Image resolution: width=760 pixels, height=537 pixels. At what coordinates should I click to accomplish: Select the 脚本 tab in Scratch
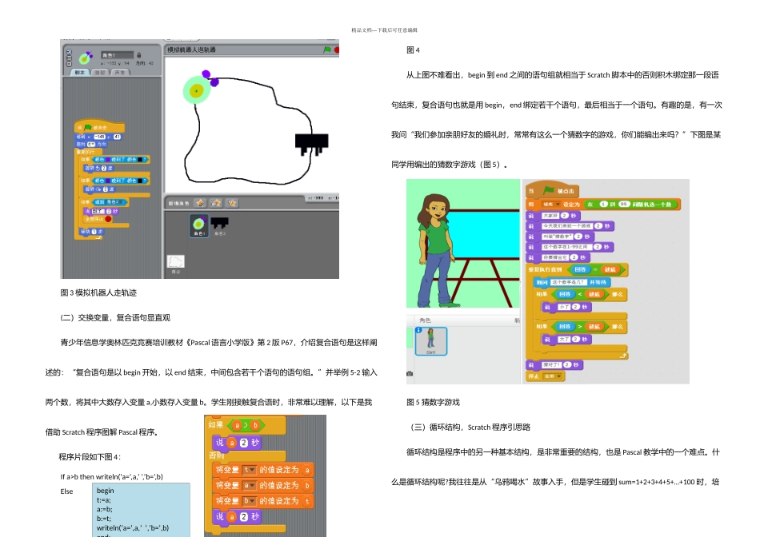pyautogui.click(x=80, y=72)
